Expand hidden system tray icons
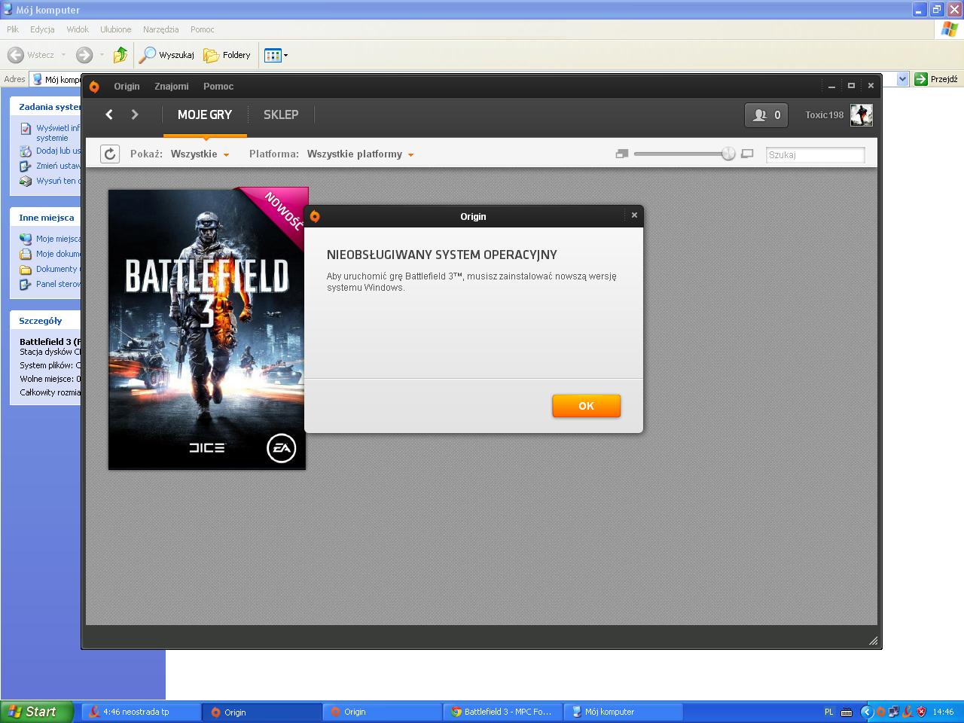Image resolution: width=964 pixels, height=723 pixels. (x=866, y=712)
